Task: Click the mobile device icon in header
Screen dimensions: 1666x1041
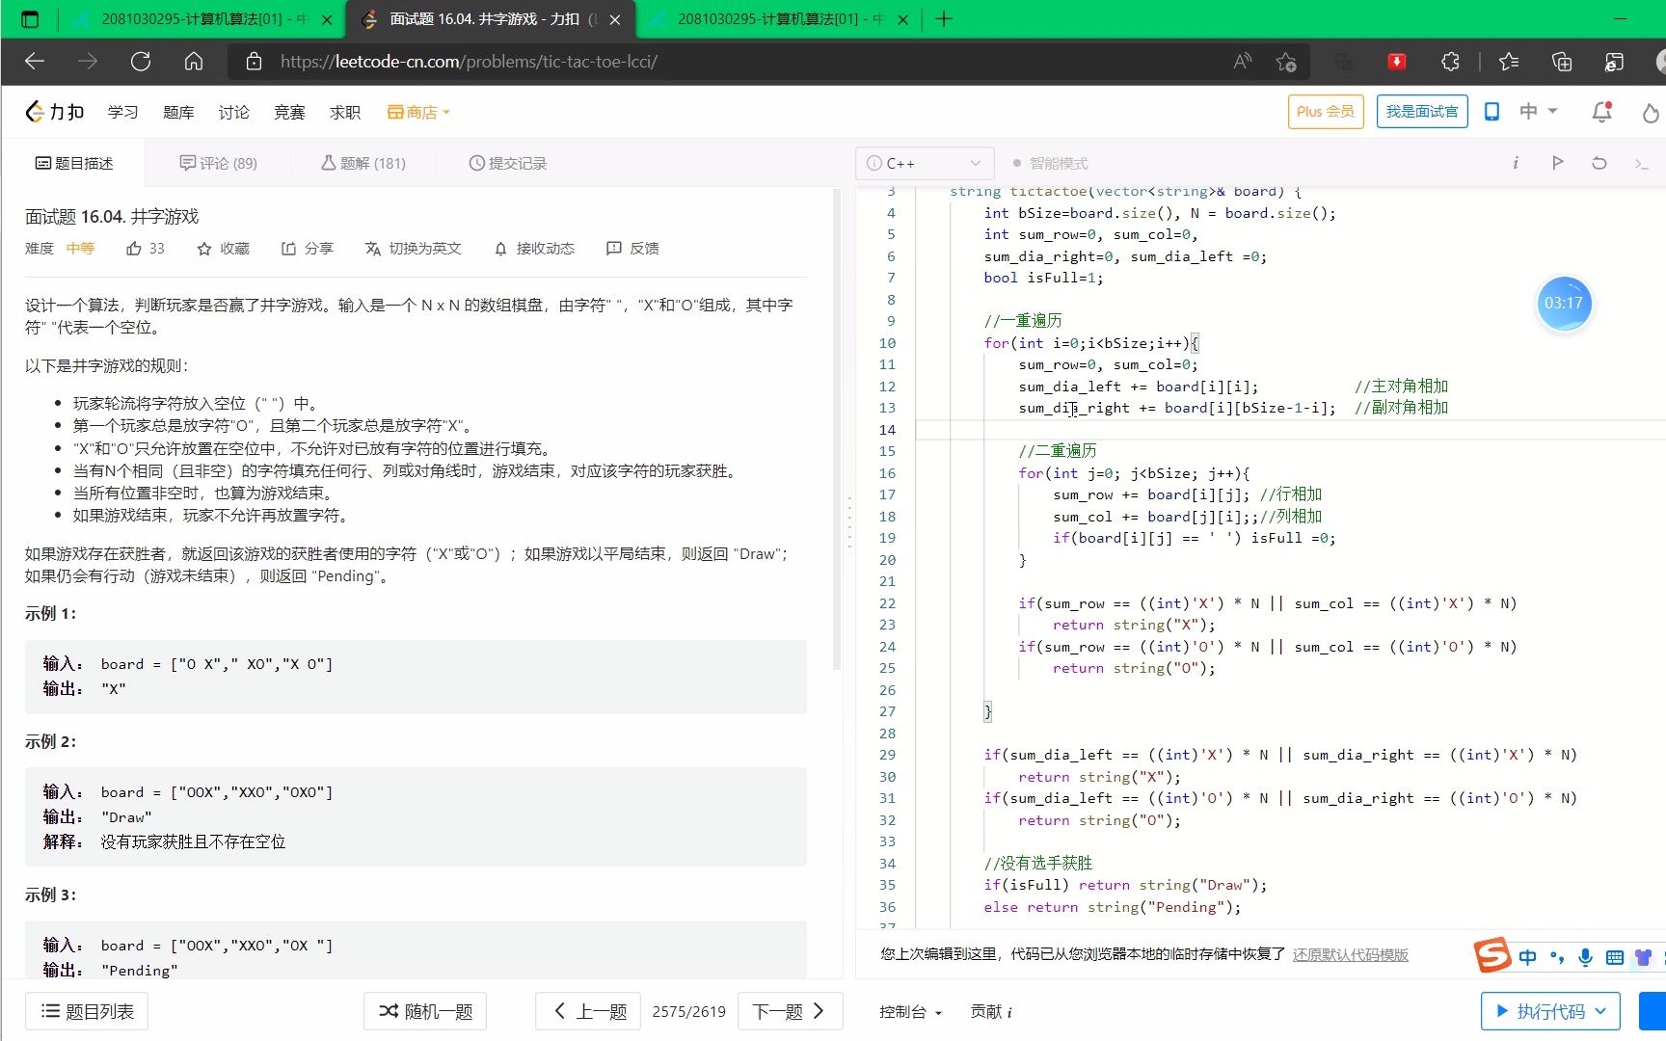Action: tap(1491, 112)
